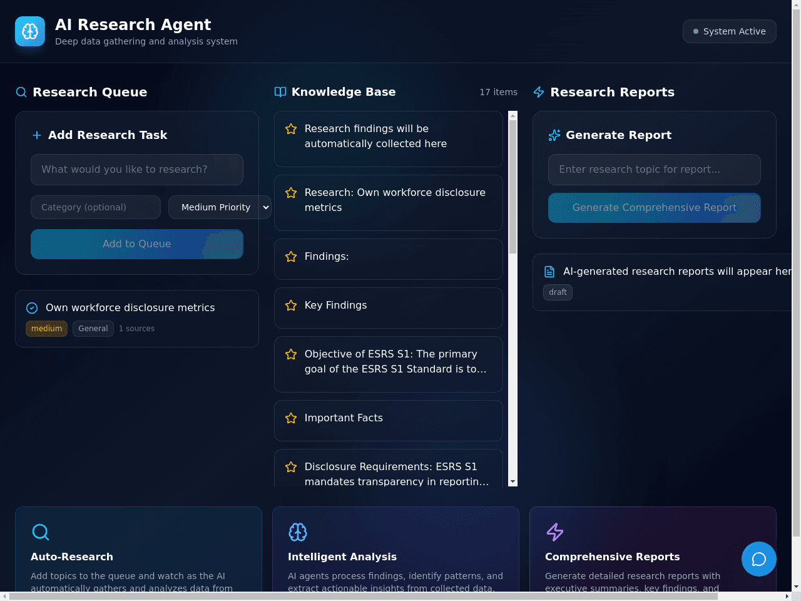The image size is (801, 601).
Task: Open the chat bubble floating button
Action: point(759,559)
